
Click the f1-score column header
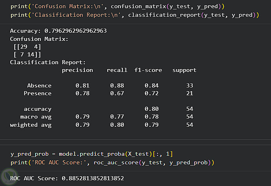click(x=148, y=70)
